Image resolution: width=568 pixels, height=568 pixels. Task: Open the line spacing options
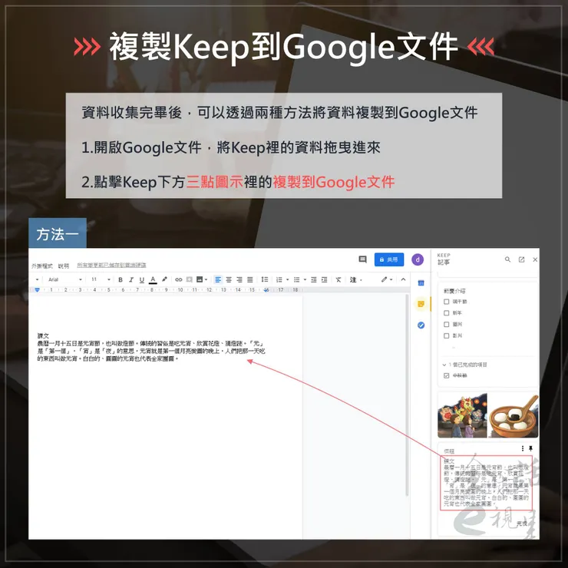[x=265, y=279]
